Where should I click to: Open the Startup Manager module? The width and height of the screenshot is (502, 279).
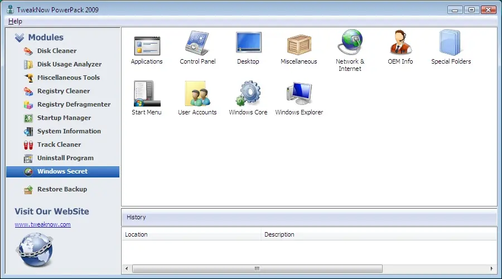pos(64,118)
